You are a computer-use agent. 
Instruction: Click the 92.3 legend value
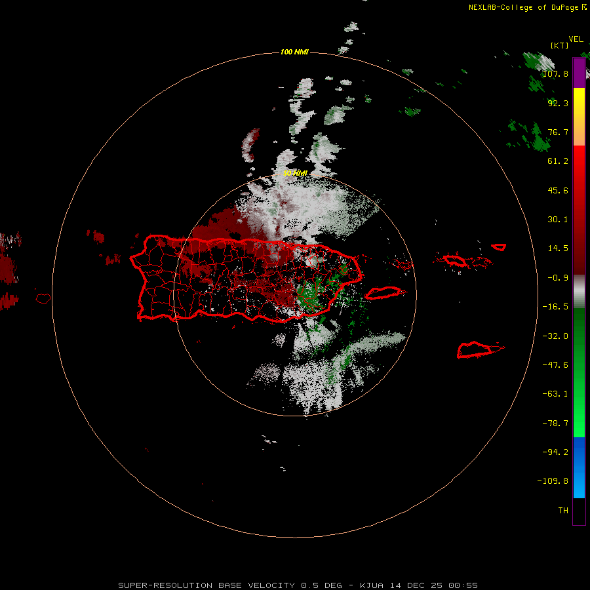(x=558, y=103)
